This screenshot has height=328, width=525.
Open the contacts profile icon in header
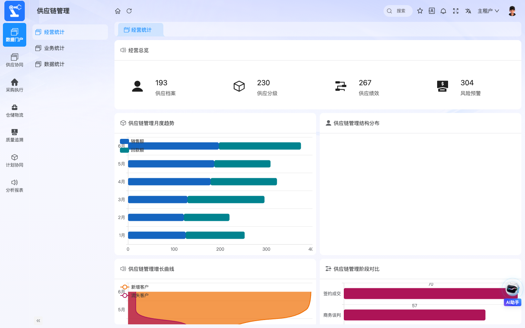[432, 11]
